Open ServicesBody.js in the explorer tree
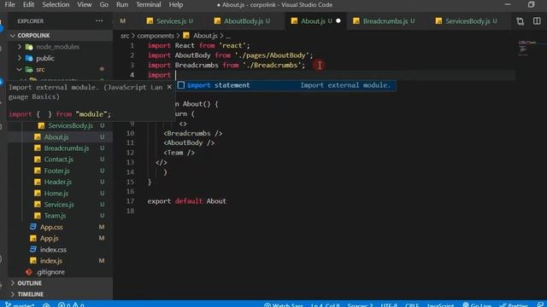Viewport: 547px width, 307px height. point(70,125)
